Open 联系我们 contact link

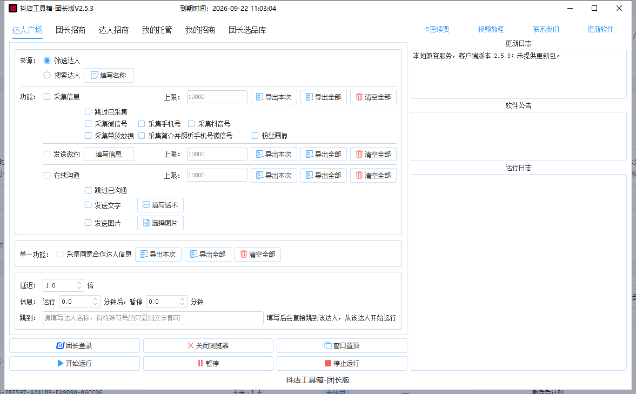546,29
